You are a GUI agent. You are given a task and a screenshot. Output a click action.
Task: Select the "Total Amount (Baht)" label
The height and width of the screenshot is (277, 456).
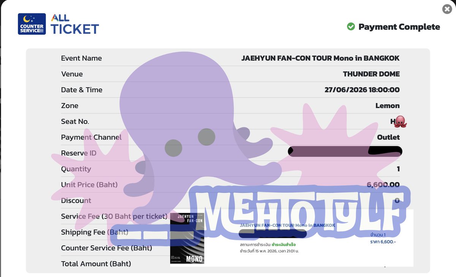click(x=96, y=264)
